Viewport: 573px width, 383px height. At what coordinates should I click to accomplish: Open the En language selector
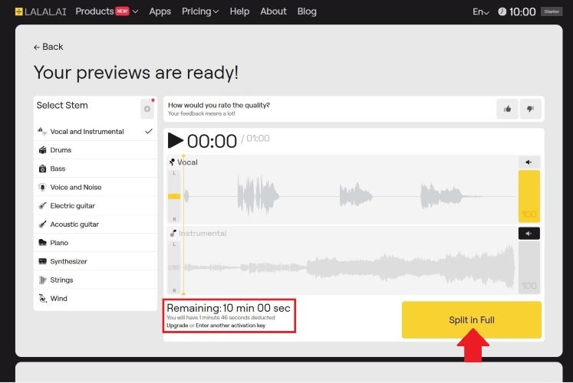tap(480, 12)
